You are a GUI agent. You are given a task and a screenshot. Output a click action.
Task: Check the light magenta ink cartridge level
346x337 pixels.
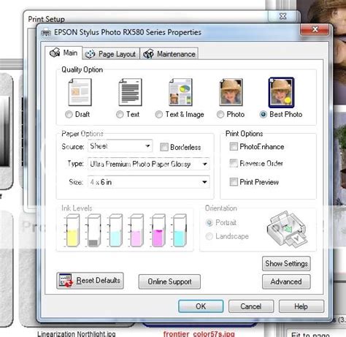pos(137,230)
